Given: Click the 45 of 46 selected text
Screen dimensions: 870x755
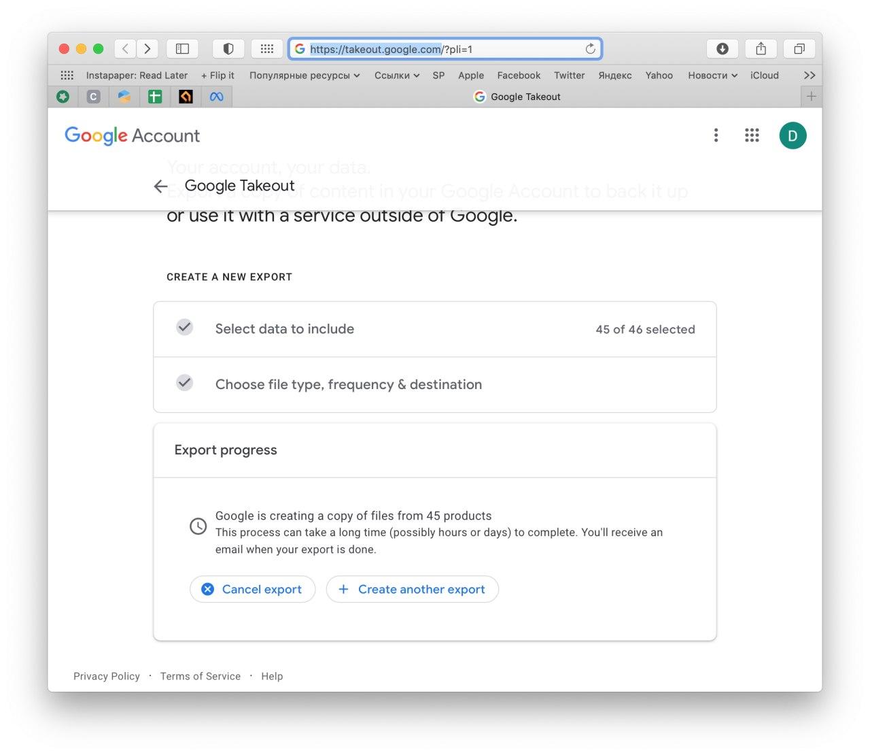Looking at the screenshot, I should coord(645,329).
